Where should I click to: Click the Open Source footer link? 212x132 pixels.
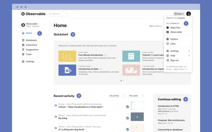click(179, 69)
